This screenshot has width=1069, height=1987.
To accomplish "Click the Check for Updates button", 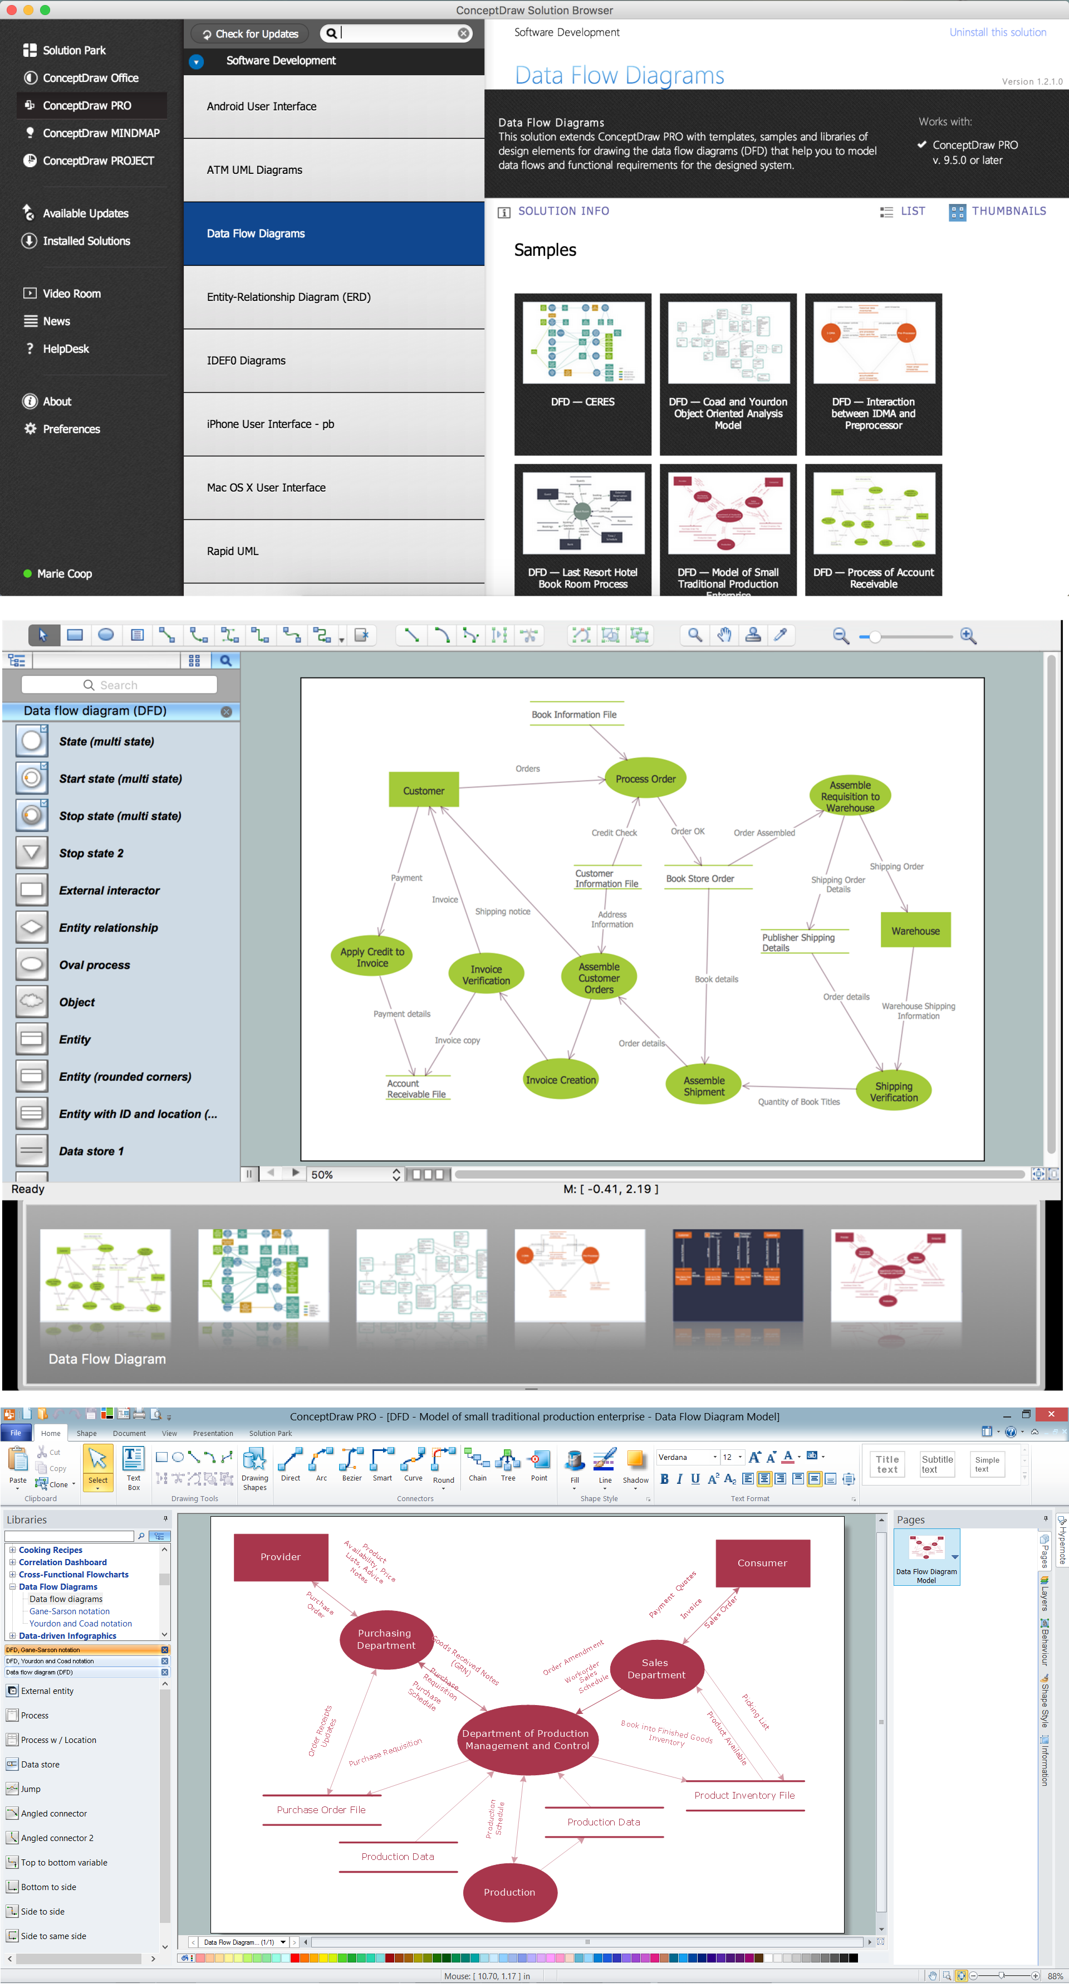I will point(250,34).
